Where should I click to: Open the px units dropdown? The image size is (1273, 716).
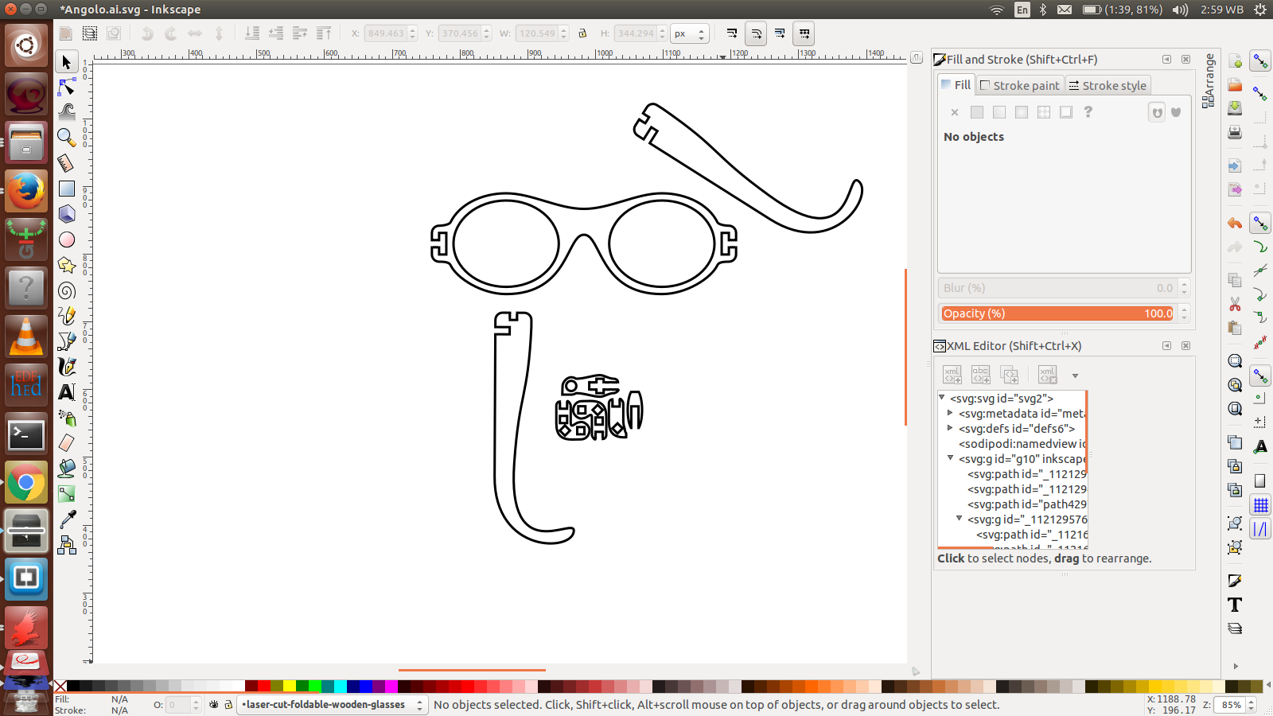689,33
